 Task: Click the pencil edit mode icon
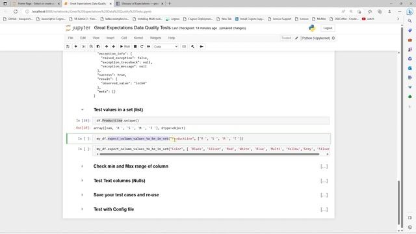[296, 38]
